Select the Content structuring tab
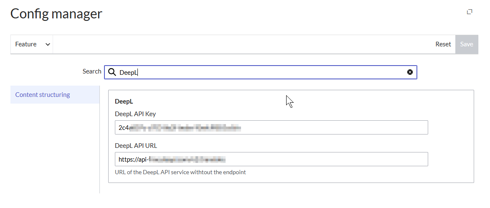The width and height of the screenshot is (490, 208). click(43, 95)
